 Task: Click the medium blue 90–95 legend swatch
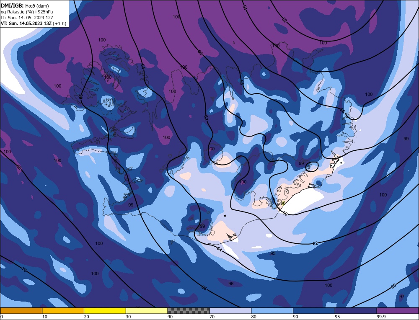[314, 310]
